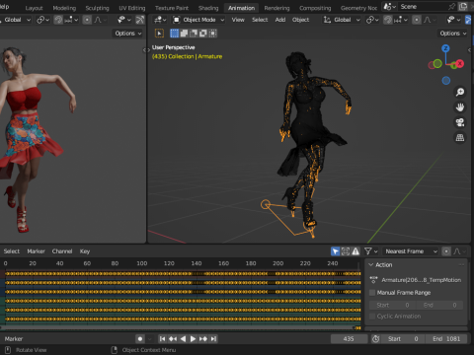Toggle Only Show Selected in dope sheet
Image resolution: width=474 pixels, height=355 pixels.
(x=335, y=251)
